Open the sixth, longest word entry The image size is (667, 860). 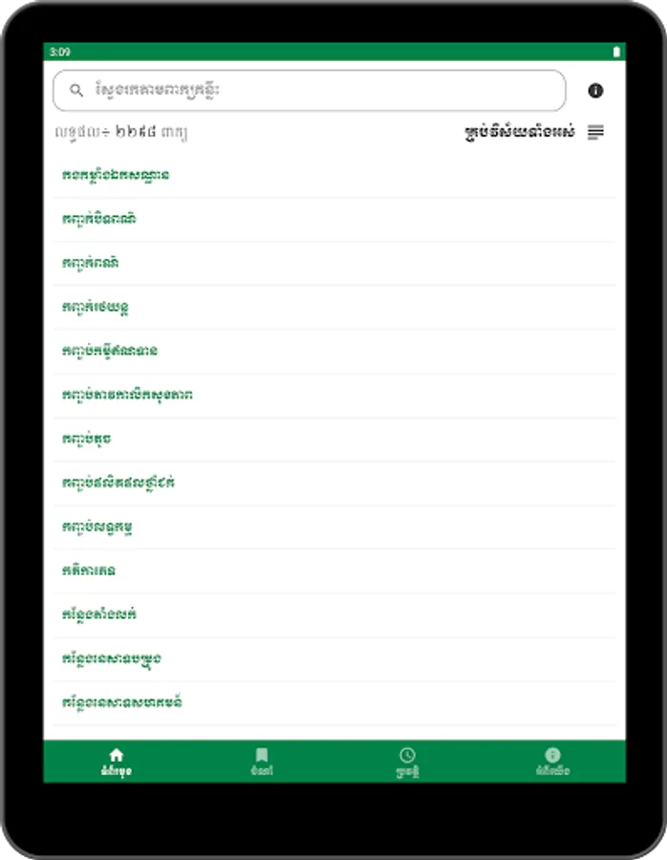127,395
